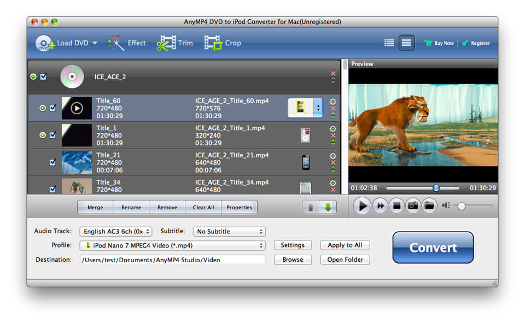Image resolution: width=525 pixels, height=324 pixels.
Task: Start conversion with Convert button
Action: pyautogui.click(x=433, y=248)
